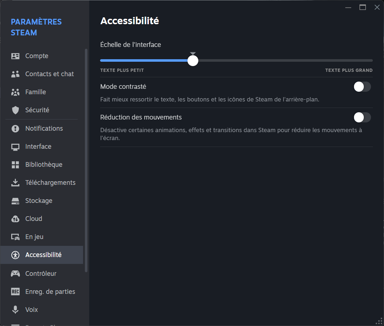Select Cloud in the sidebar
384x326 pixels.
coord(42,219)
